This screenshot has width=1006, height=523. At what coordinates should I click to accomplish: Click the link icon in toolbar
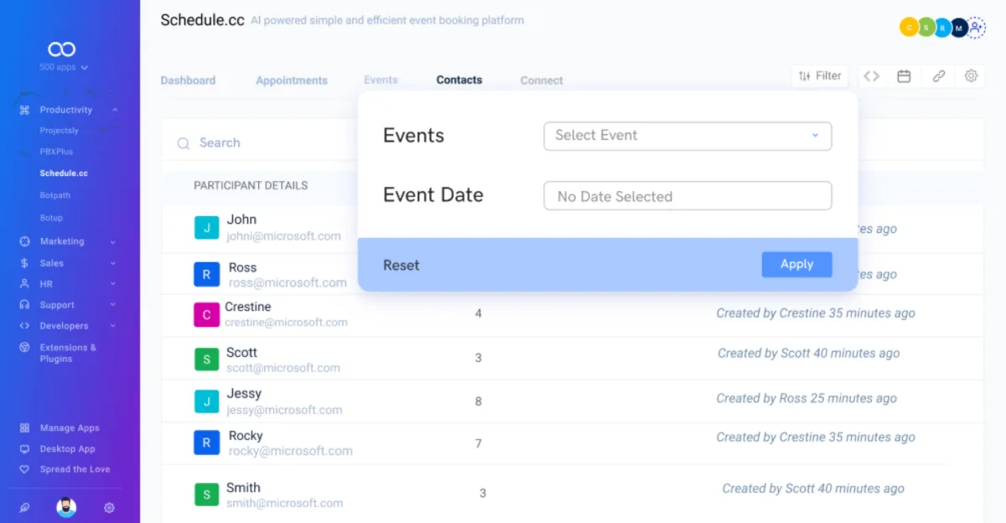pos(938,76)
